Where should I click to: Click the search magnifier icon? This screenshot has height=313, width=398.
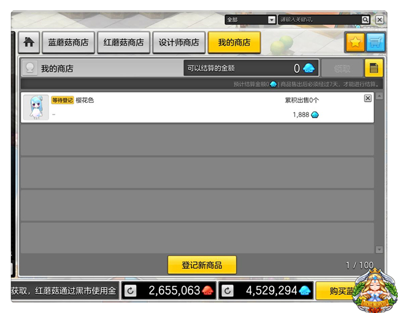click(x=365, y=20)
